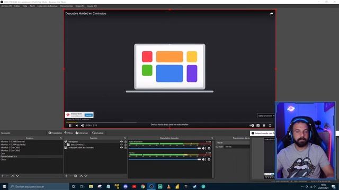Open Filtros for the selected source
This screenshot has width=339, height=190.
(69, 133)
